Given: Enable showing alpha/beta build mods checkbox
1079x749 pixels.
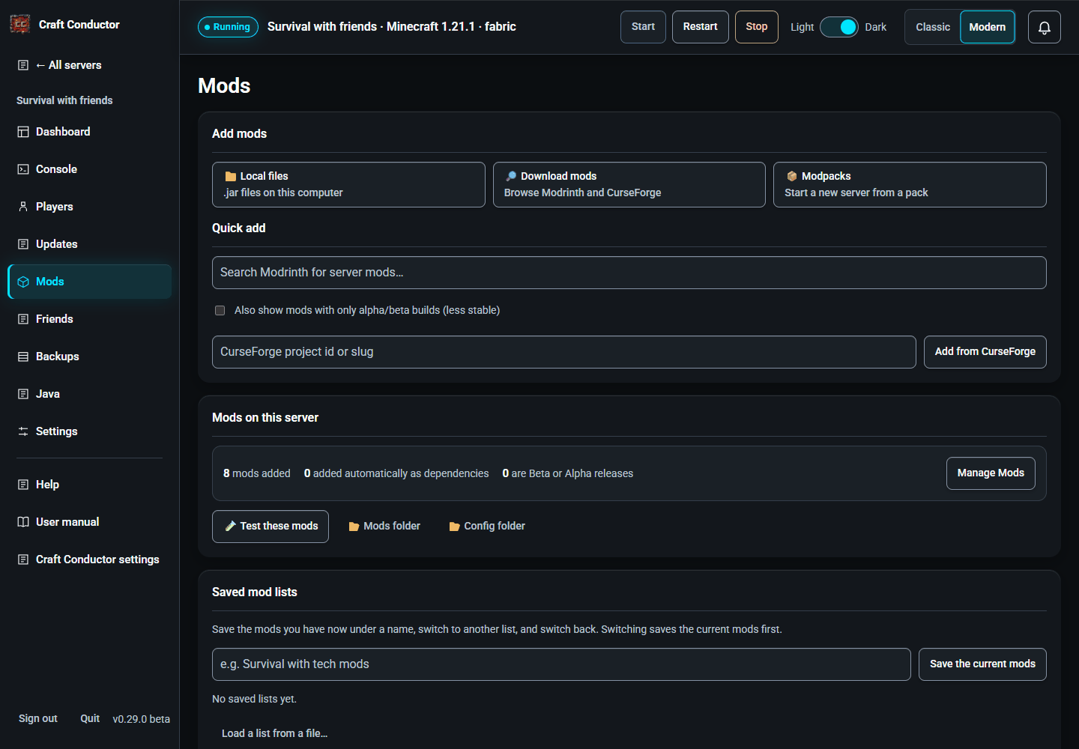Looking at the screenshot, I should pyautogui.click(x=220, y=310).
